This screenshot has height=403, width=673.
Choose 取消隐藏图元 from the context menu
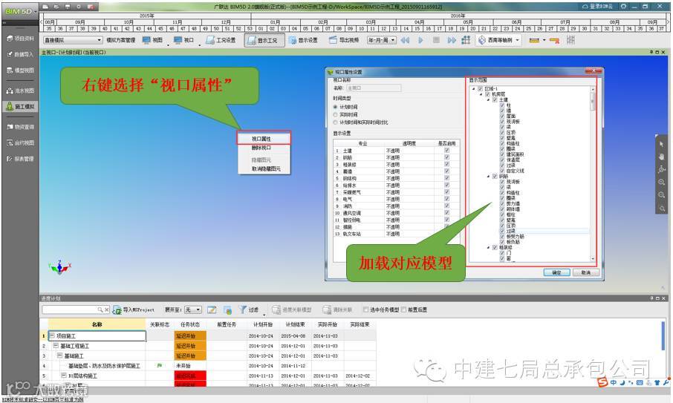tap(265, 168)
